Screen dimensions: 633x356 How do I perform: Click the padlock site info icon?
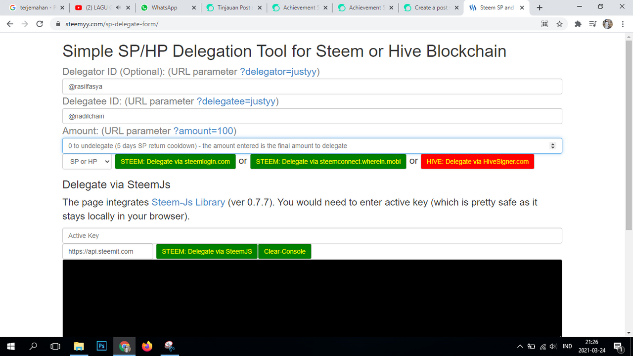tap(58, 24)
